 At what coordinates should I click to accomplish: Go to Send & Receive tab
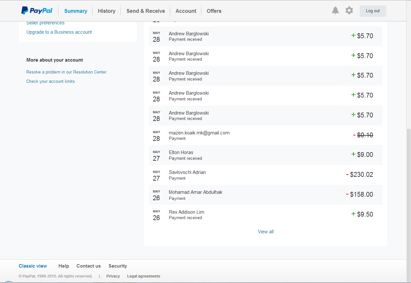point(145,11)
